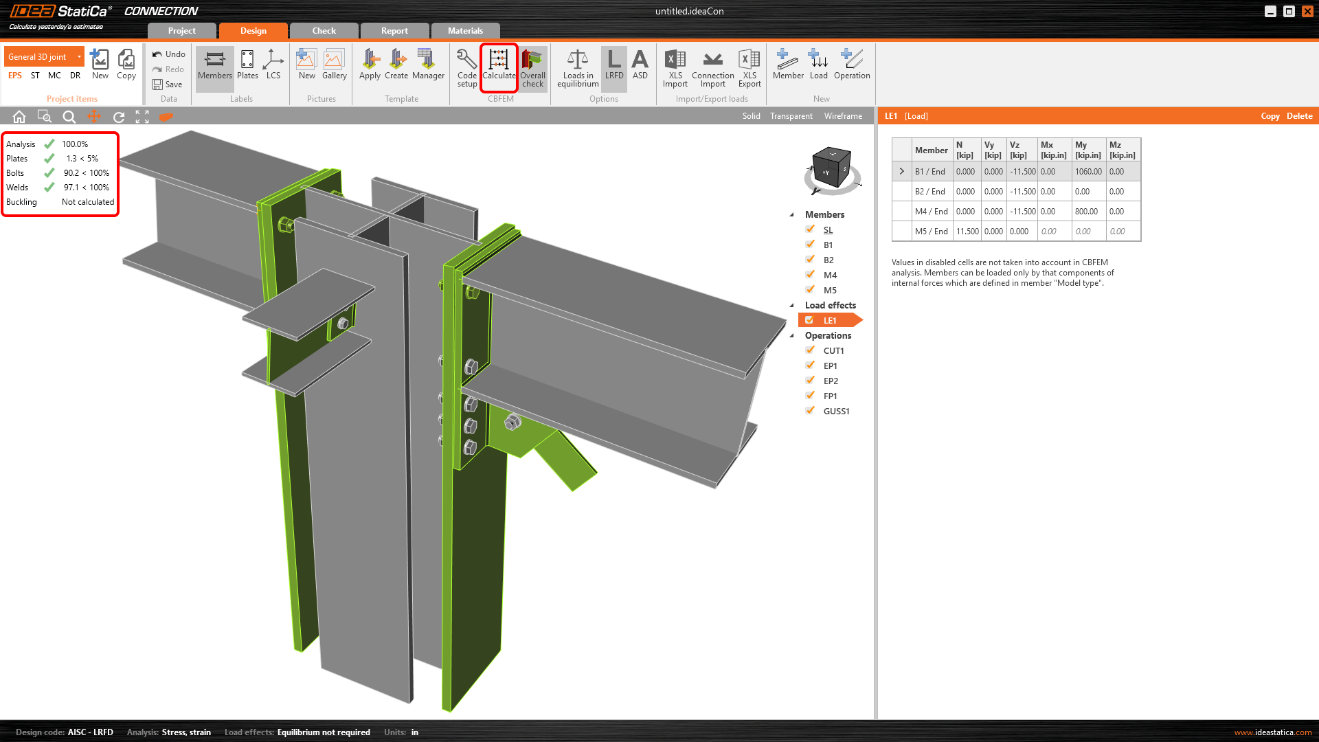The image size is (1319, 742).
Task: Toggle the GUSS1 operation checkbox
Action: pos(810,411)
